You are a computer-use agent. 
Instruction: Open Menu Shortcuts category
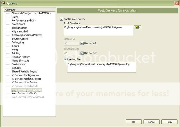click(21, 61)
